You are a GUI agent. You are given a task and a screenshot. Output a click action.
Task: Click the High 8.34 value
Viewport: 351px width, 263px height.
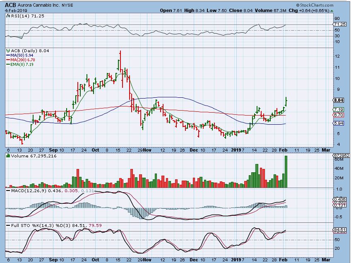click(x=194, y=10)
